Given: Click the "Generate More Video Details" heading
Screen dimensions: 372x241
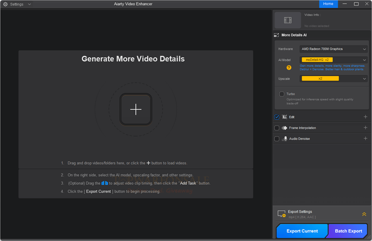Looking at the screenshot, I should 133,59.
